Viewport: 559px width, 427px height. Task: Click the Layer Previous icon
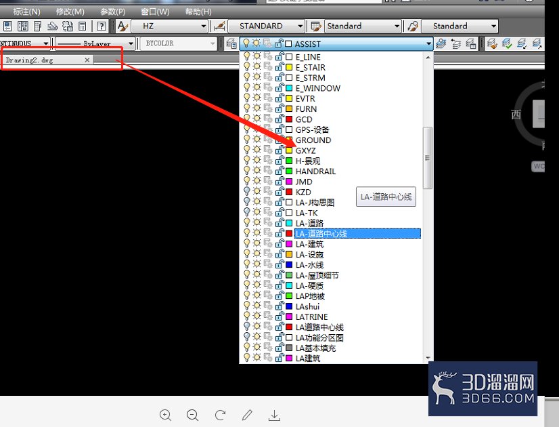[x=456, y=44]
